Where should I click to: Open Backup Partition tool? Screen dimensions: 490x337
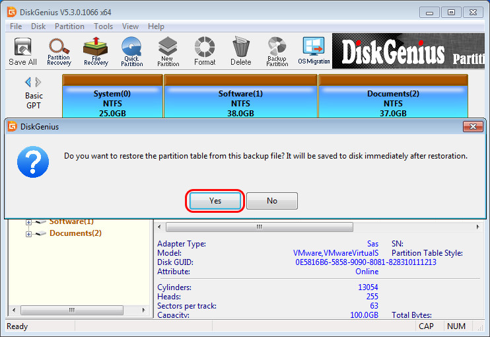tap(277, 52)
